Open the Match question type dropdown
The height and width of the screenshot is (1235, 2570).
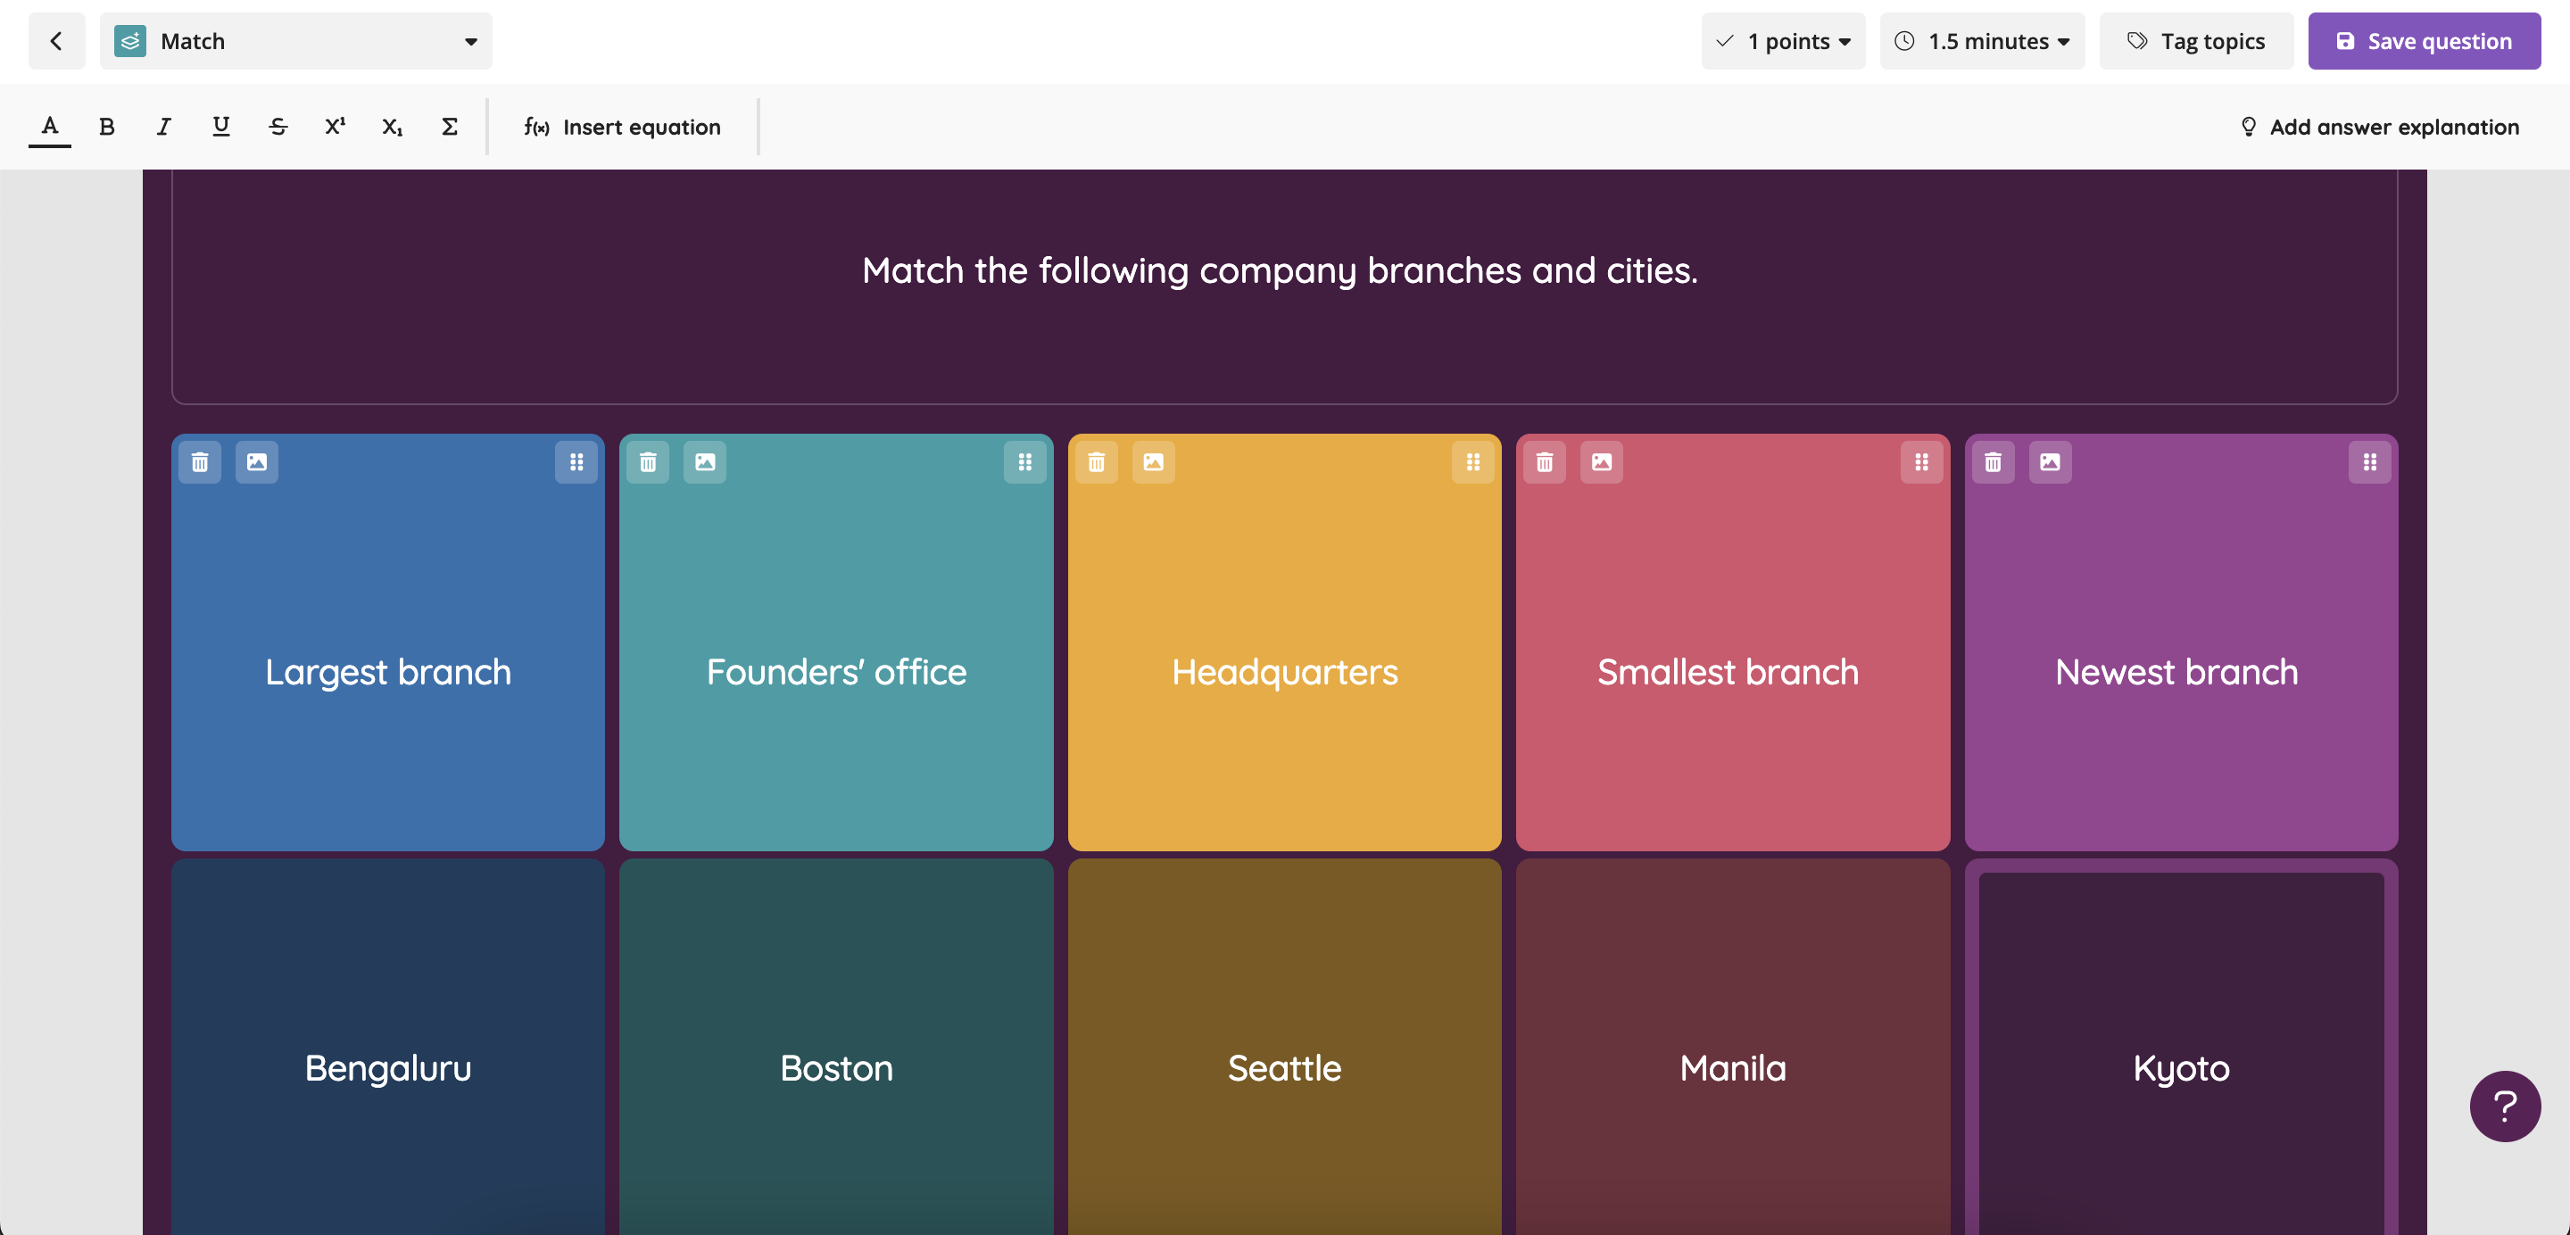click(x=295, y=41)
